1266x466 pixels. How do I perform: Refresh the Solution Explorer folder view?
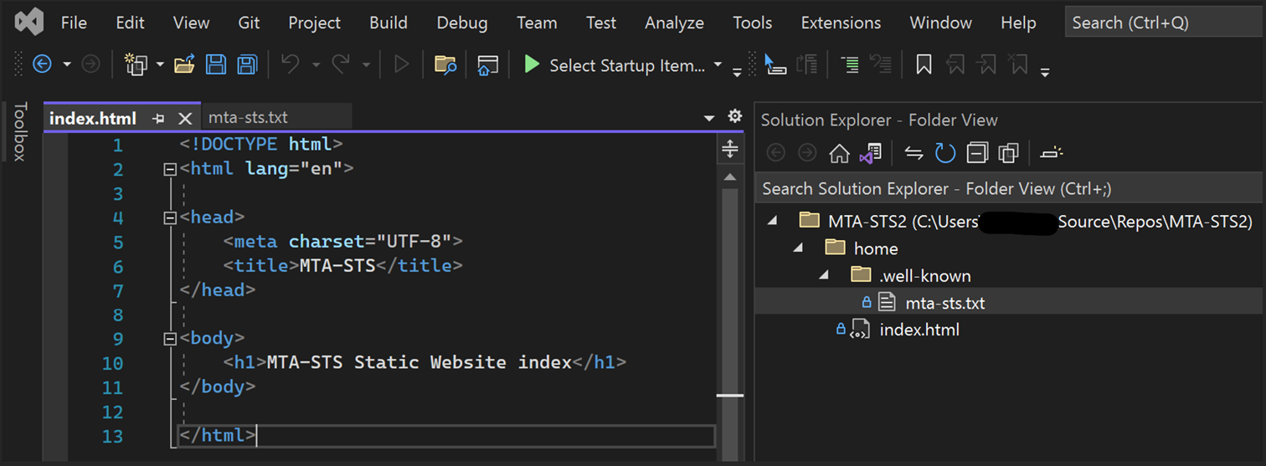tap(945, 153)
